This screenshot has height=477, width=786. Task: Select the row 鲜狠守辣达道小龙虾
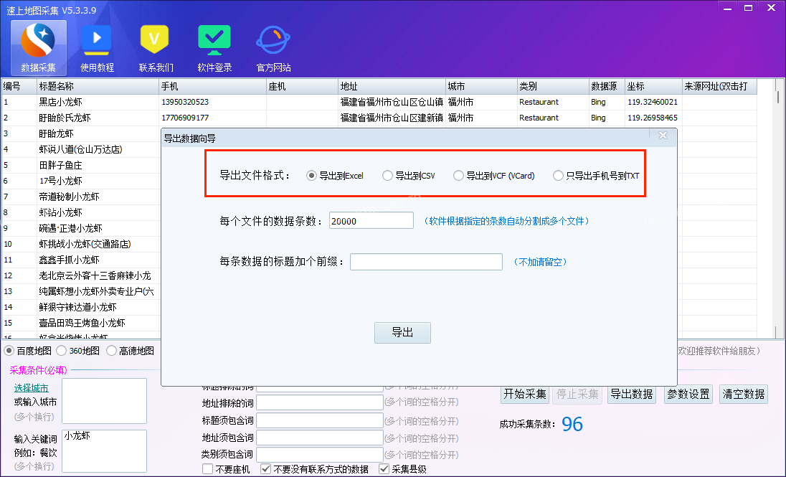(x=80, y=307)
